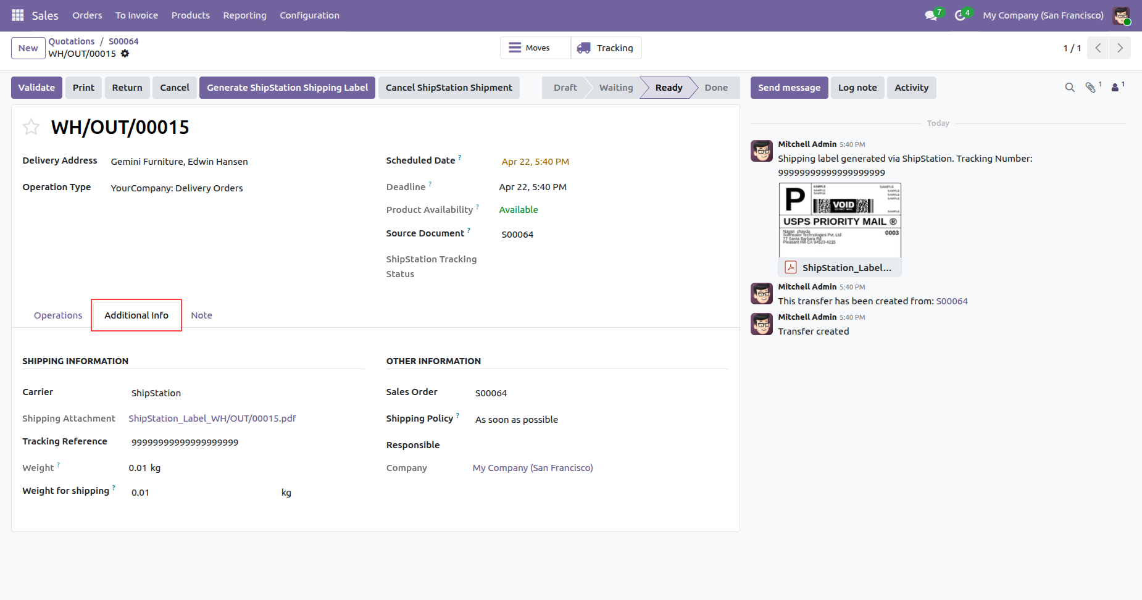
Task: Show help tooltip for Shipping Policy
Action: tap(457, 415)
